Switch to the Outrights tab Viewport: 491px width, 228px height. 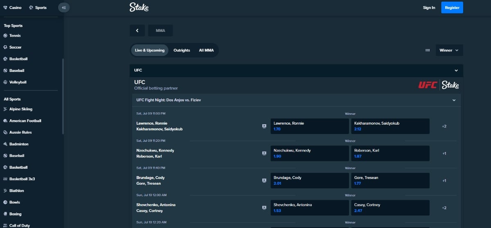pos(182,50)
